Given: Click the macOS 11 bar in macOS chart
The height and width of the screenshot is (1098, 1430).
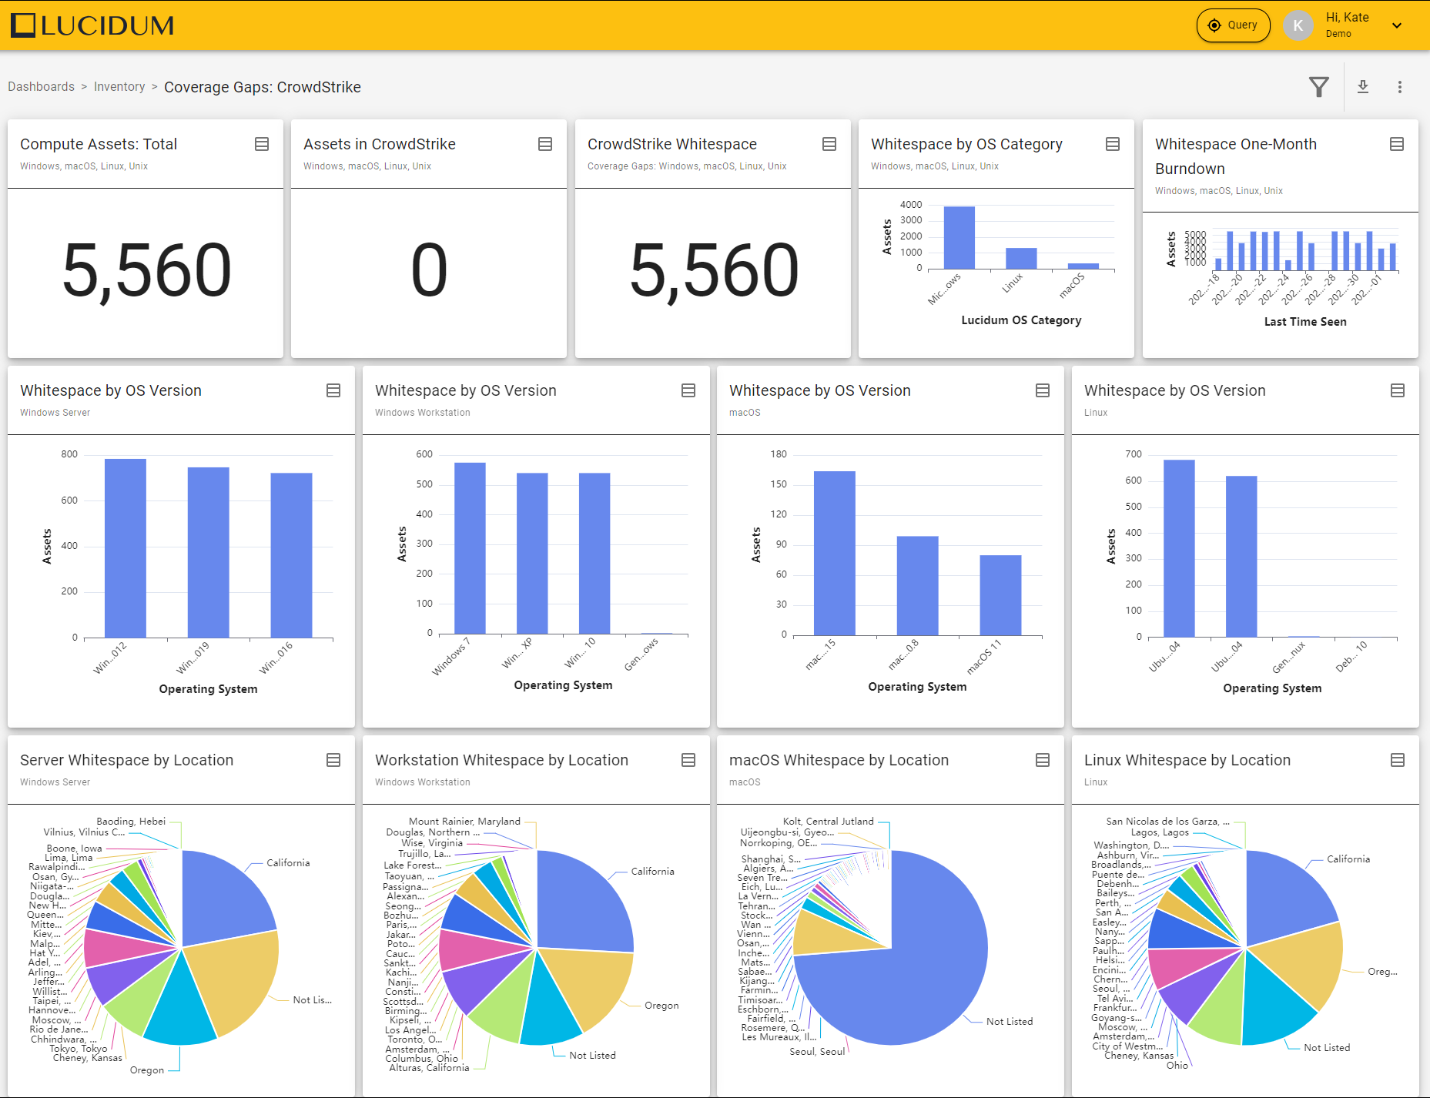Looking at the screenshot, I should tap(1000, 594).
